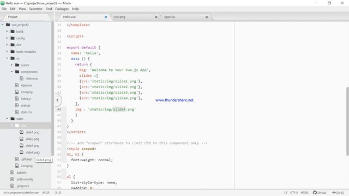Select the vue_project2 root folder name
This screenshot has height=196, width=349.
20,24
